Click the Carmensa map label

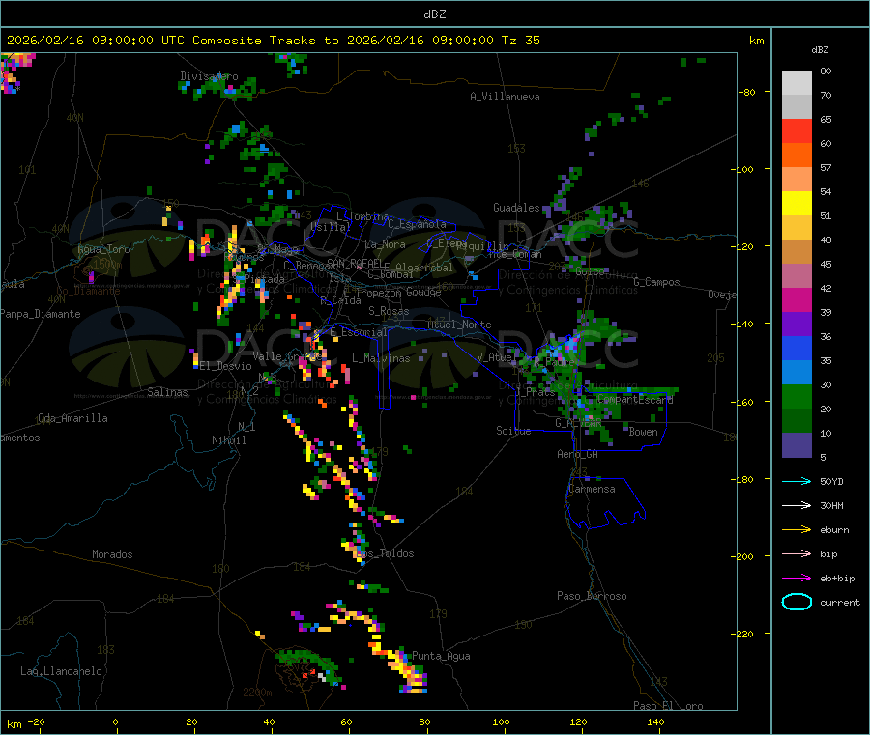click(x=592, y=489)
